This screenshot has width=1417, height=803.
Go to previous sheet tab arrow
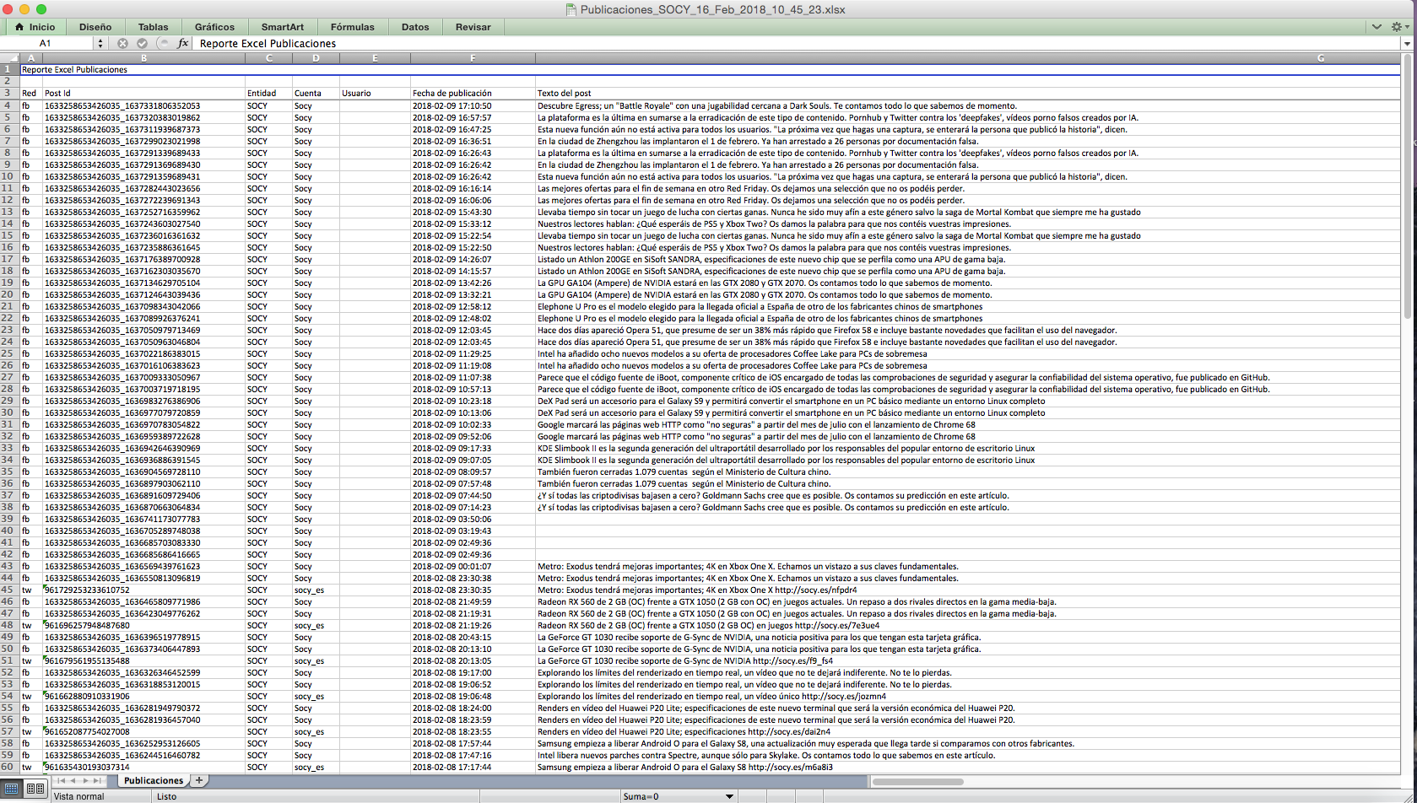coord(74,781)
